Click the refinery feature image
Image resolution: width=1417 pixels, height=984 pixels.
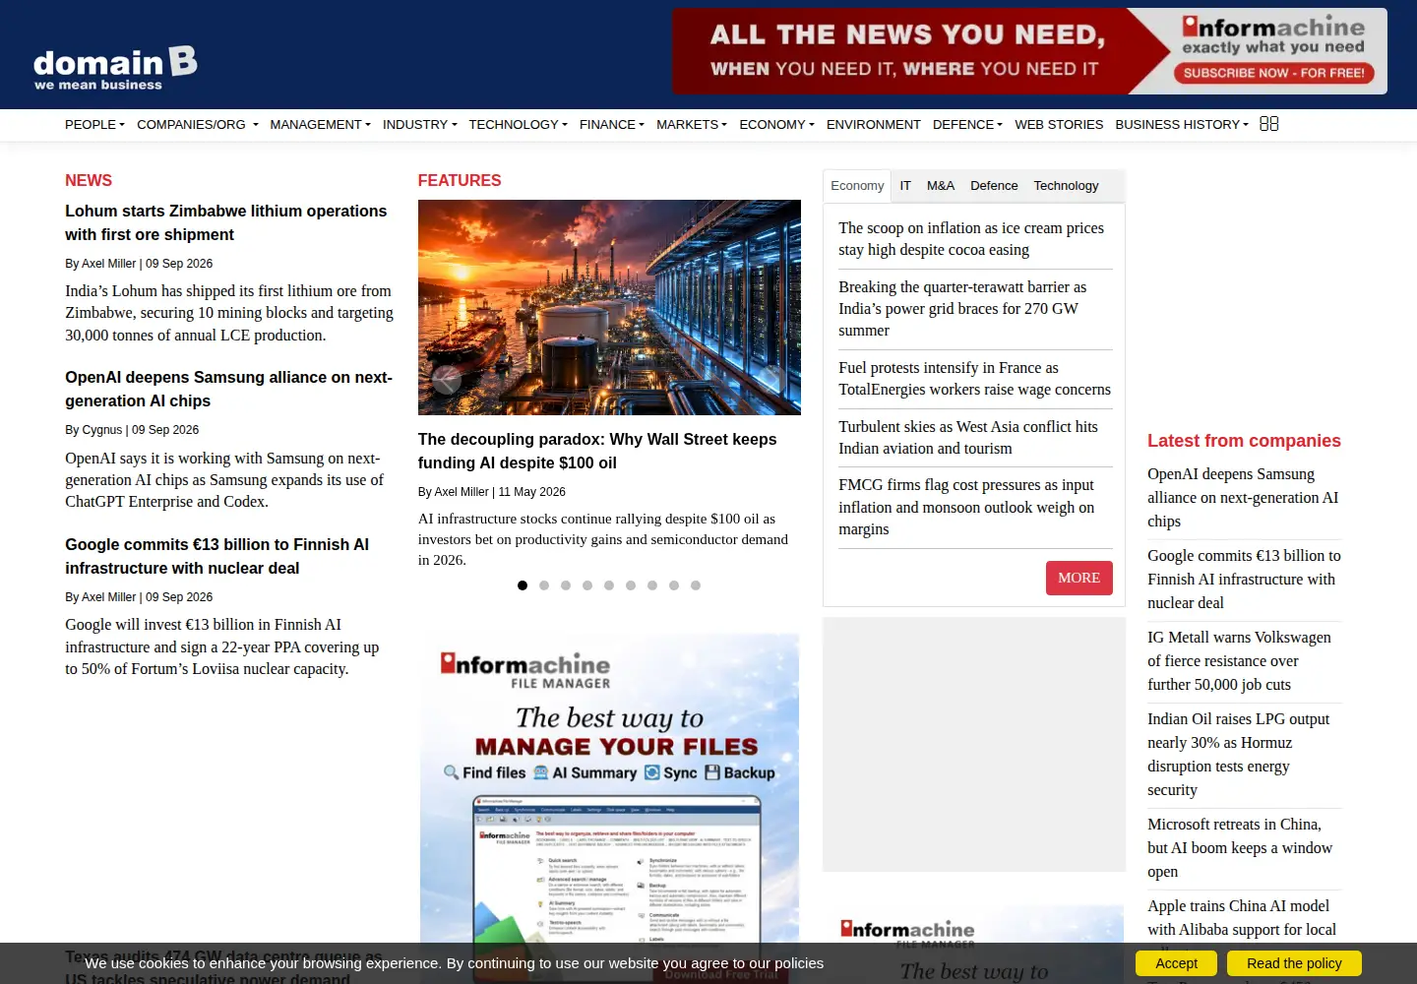point(609,307)
